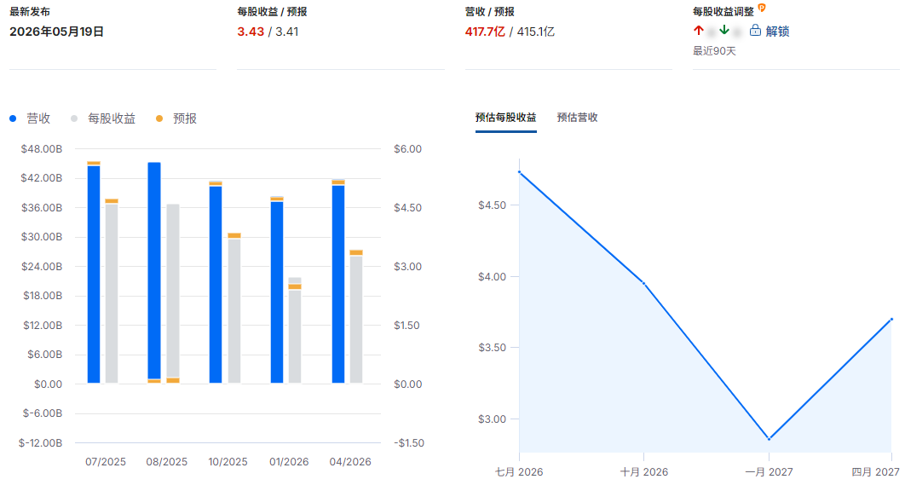Image resolution: width=905 pixels, height=485 pixels.
Task: Click the forecast EPS value 3.41
Action: click(x=287, y=32)
